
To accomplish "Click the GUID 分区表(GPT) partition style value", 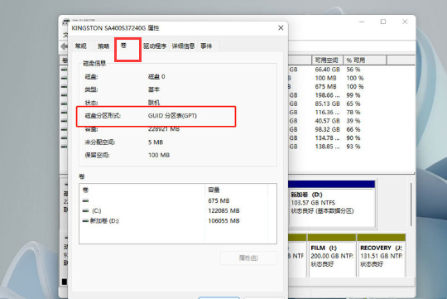I will [x=172, y=116].
